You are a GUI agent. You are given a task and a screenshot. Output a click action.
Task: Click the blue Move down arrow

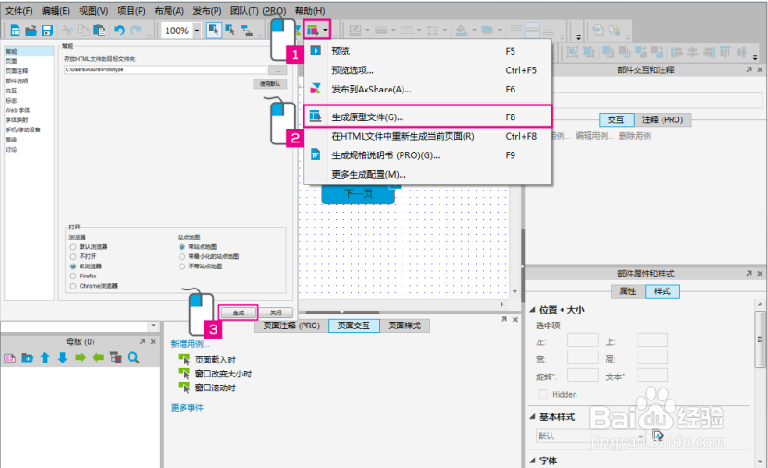point(62,358)
